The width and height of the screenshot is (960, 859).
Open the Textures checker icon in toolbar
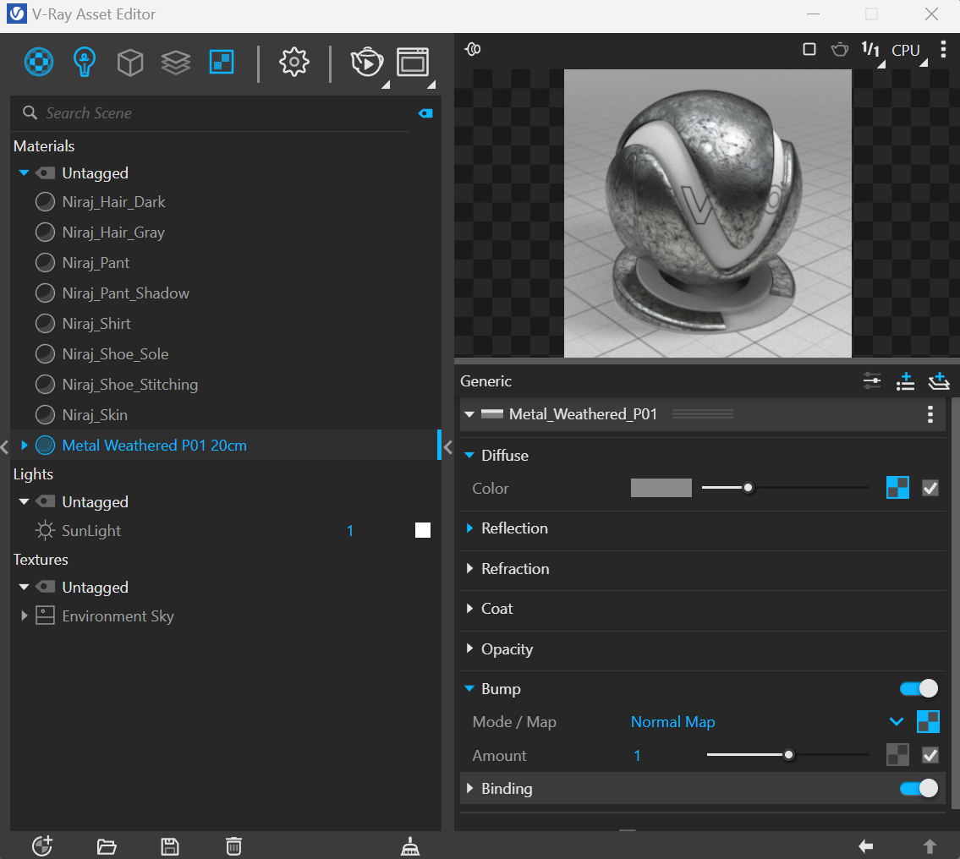pos(222,62)
